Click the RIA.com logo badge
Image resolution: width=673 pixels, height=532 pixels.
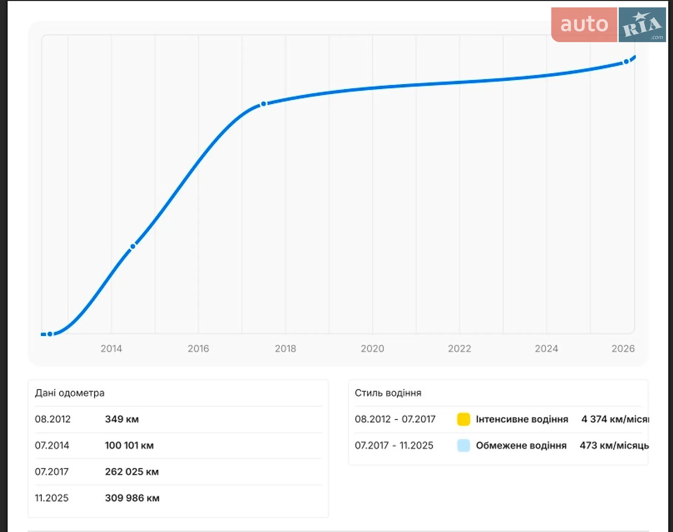click(x=642, y=24)
